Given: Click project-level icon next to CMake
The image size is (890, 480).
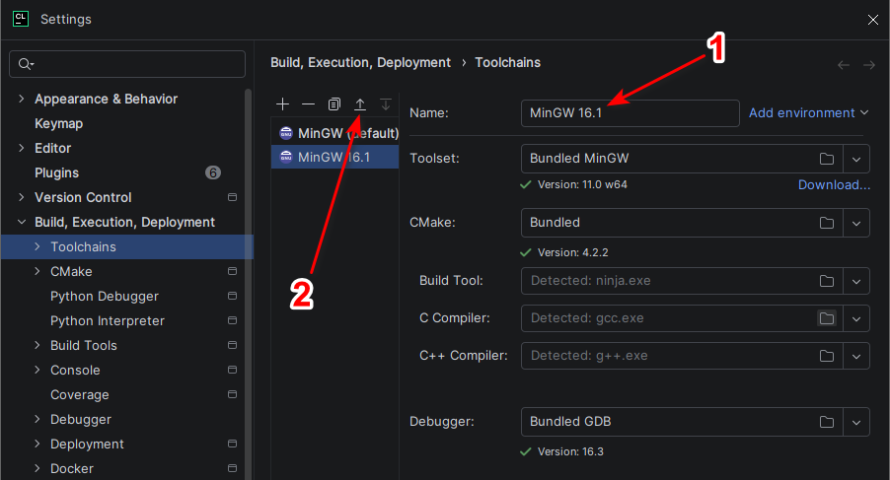Looking at the screenshot, I should pos(232,271).
